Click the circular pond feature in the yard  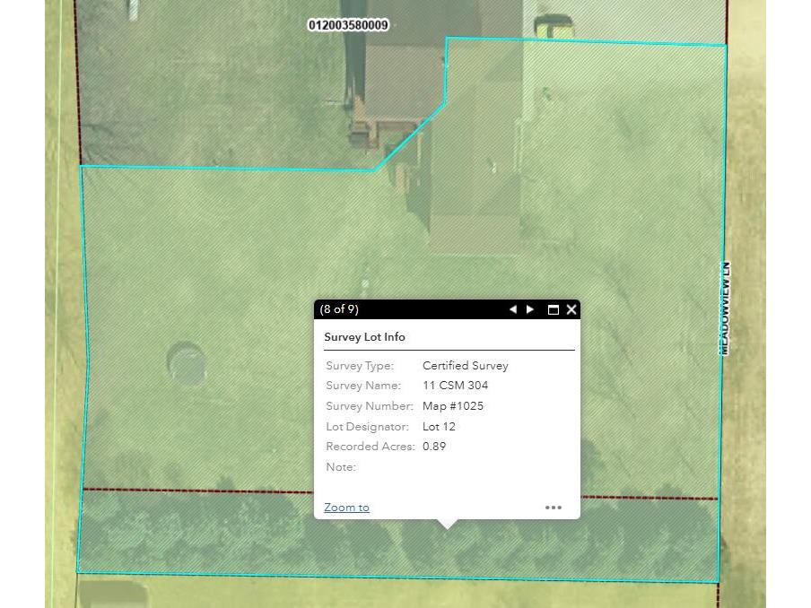pos(186,361)
